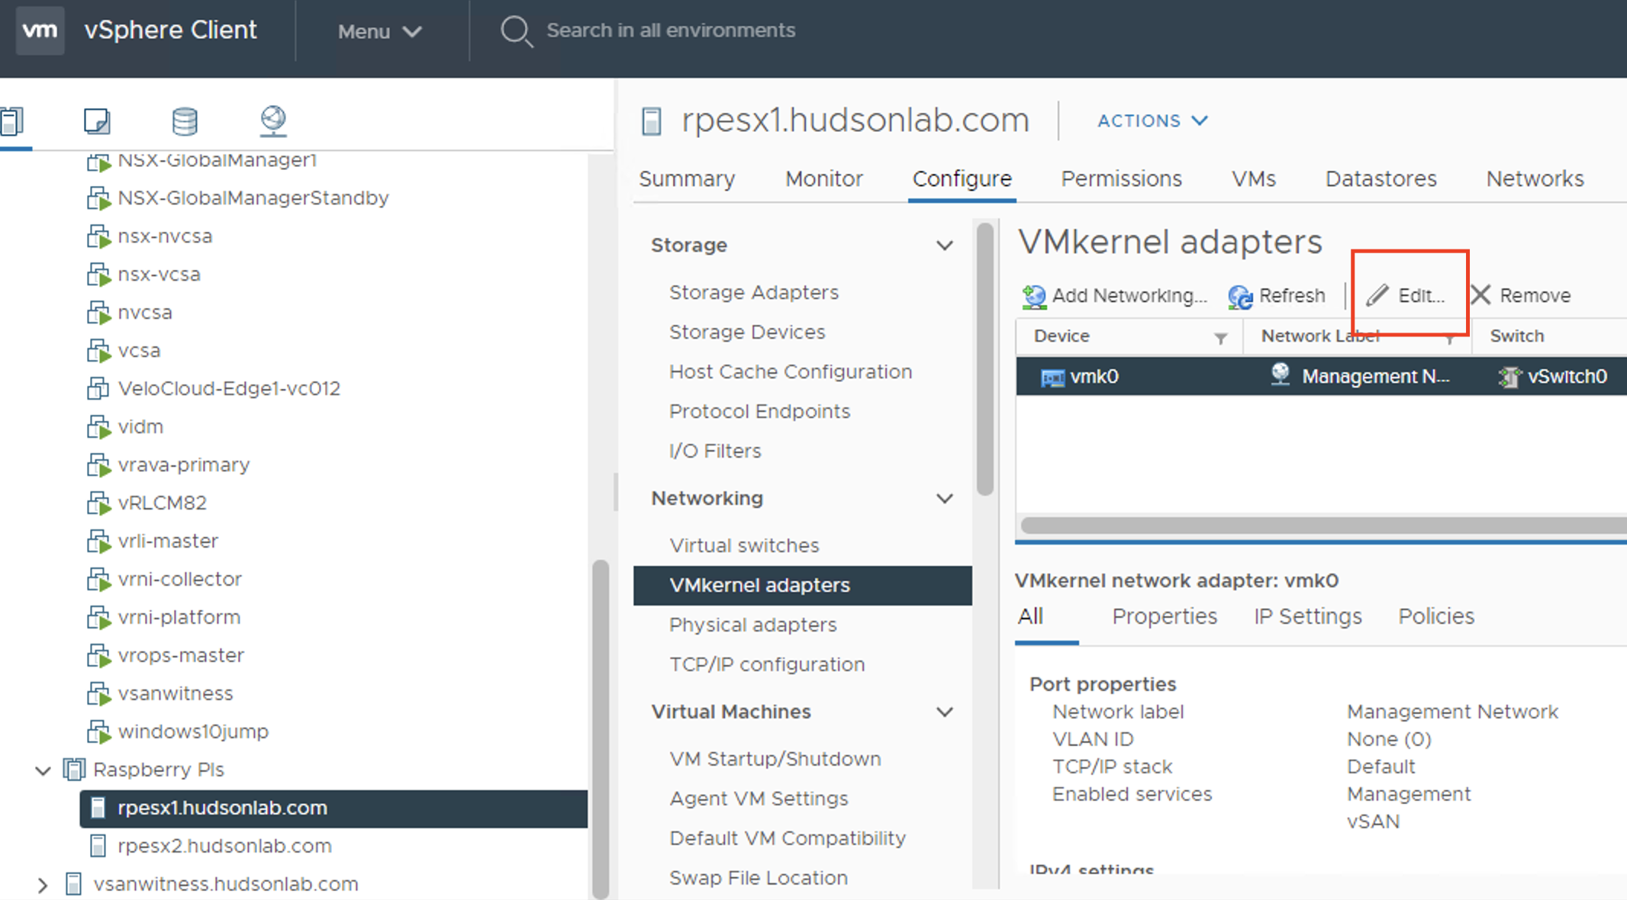Viewport: 1627px width, 900px height.
Task: Open the VMs tab
Action: tap(1253, 178)
